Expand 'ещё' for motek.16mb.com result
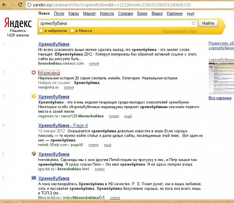The width and height of the screenshot is (234, 203). [x=108, y=145]
